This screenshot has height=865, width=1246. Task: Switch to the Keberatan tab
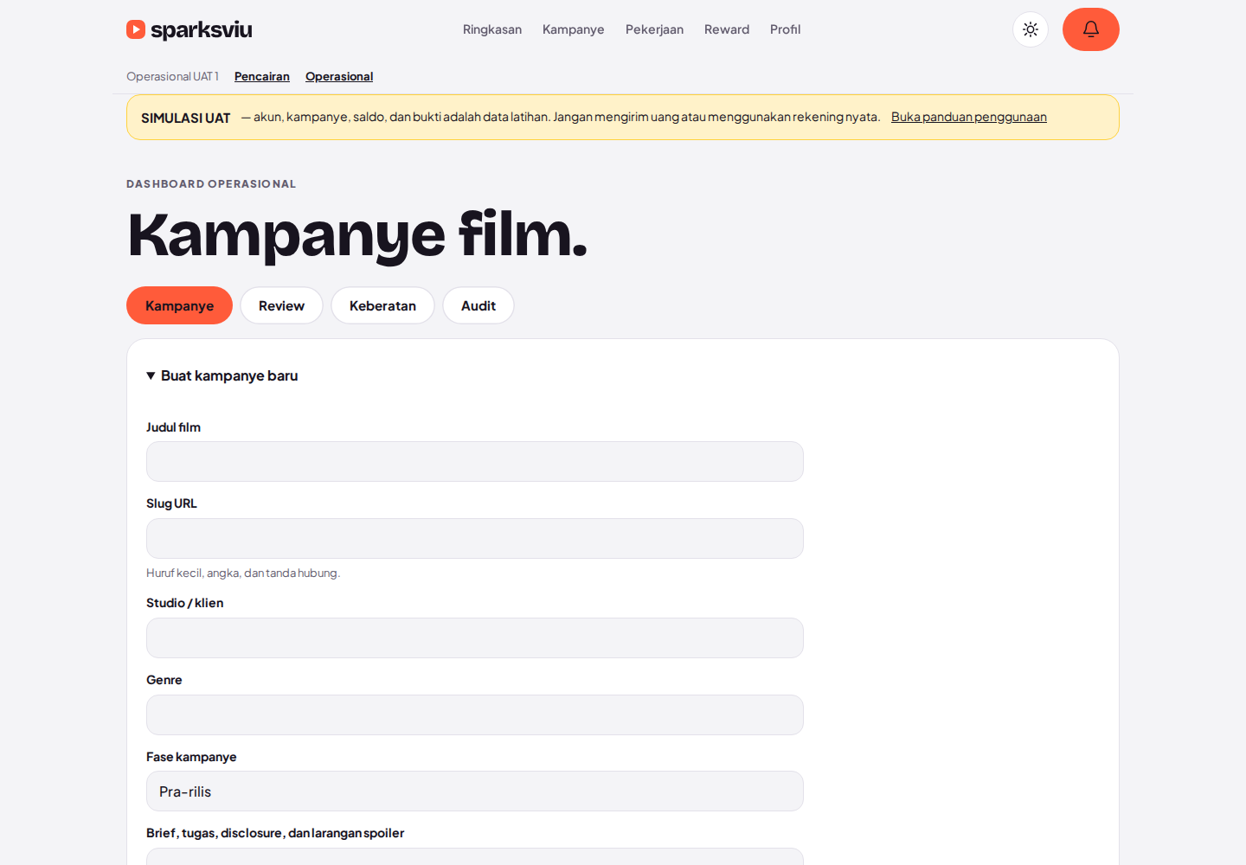[382, 305]
